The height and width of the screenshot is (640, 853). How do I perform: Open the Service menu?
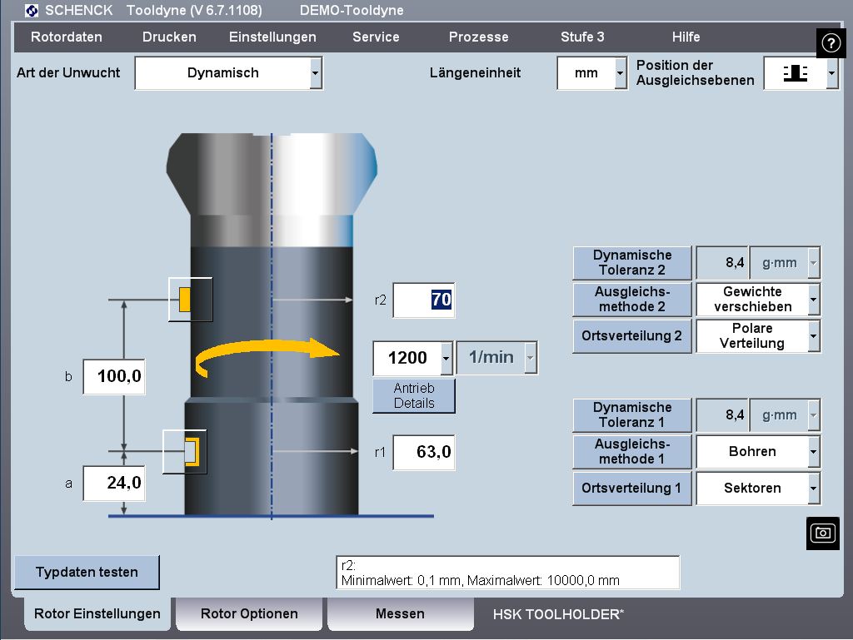click(376, 37)
